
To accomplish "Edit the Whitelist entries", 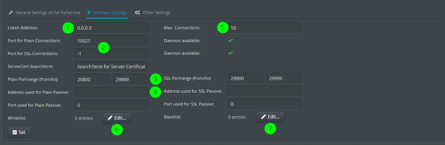I will tap(117, 118).
